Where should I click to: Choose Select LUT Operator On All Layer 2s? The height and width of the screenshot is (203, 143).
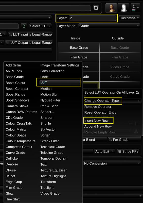(x=112, y=92)
